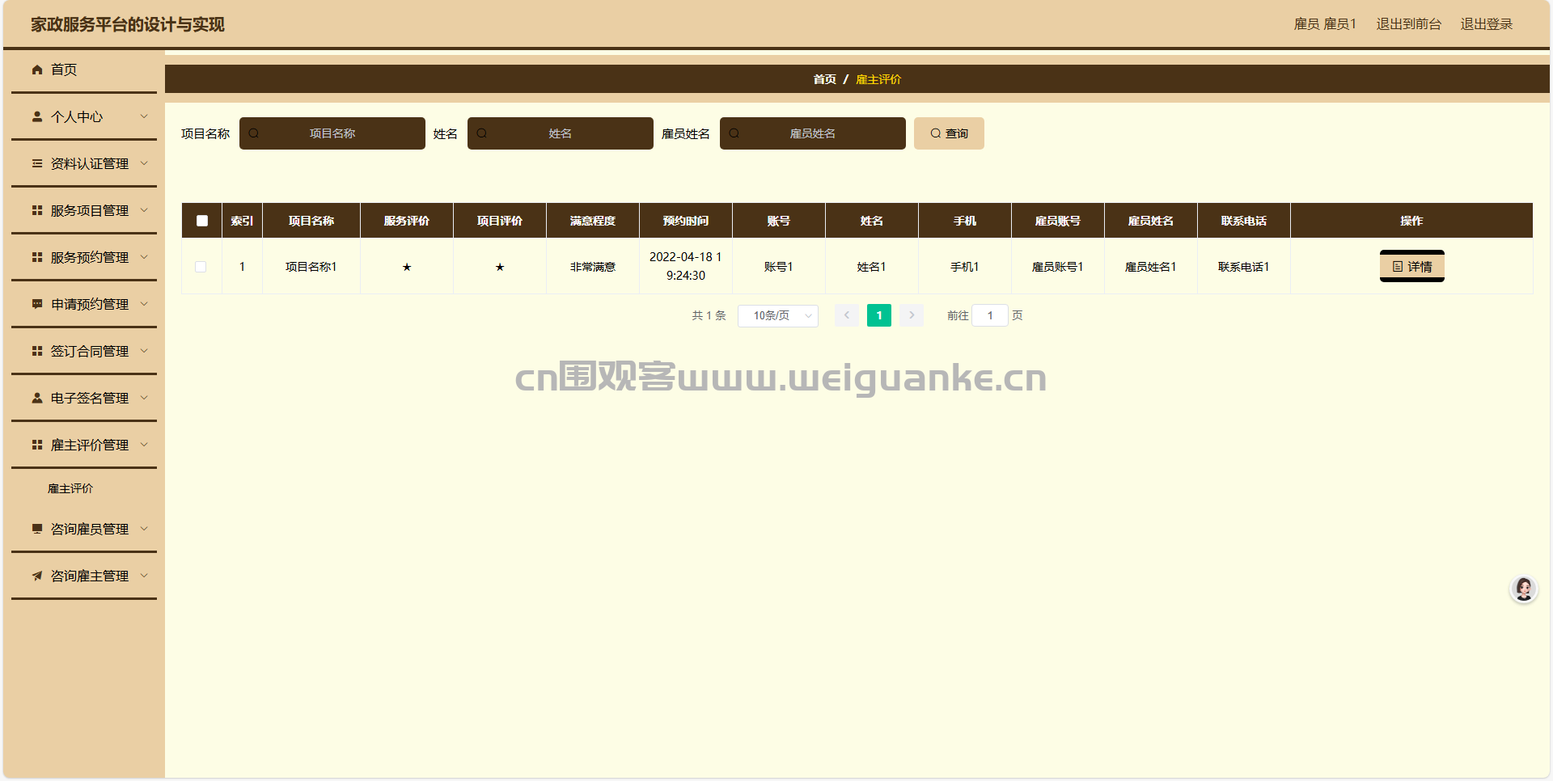Expand 申请预约管理 chevron
The width and height of the screenshot is (1553, 781).
[x=144, y=304]
